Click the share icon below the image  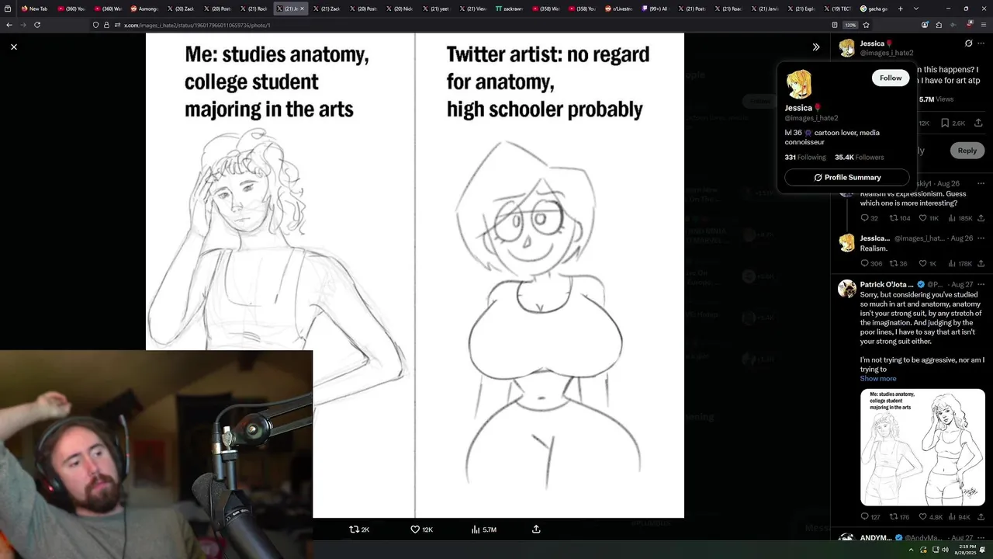pos(536,529)
